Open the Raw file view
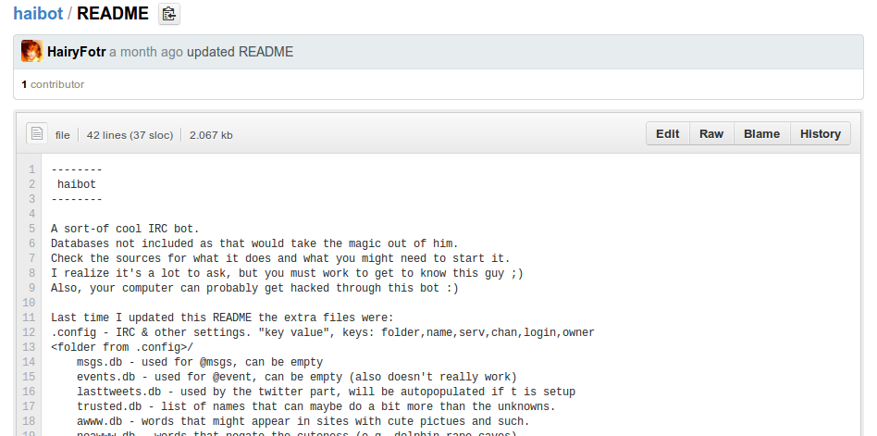 coord(711,134)
